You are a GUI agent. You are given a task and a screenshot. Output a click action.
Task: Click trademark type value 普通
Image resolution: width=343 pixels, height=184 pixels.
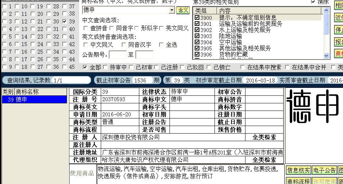pos(108,122)
